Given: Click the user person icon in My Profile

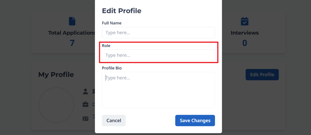Looking at the screenshot, I should point(85,91).
